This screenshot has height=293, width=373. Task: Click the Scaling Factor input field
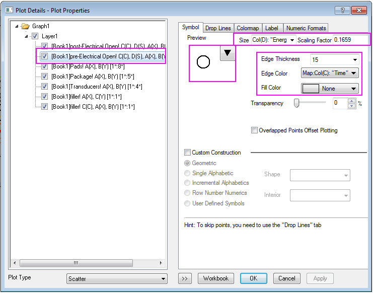pos(350,40)
